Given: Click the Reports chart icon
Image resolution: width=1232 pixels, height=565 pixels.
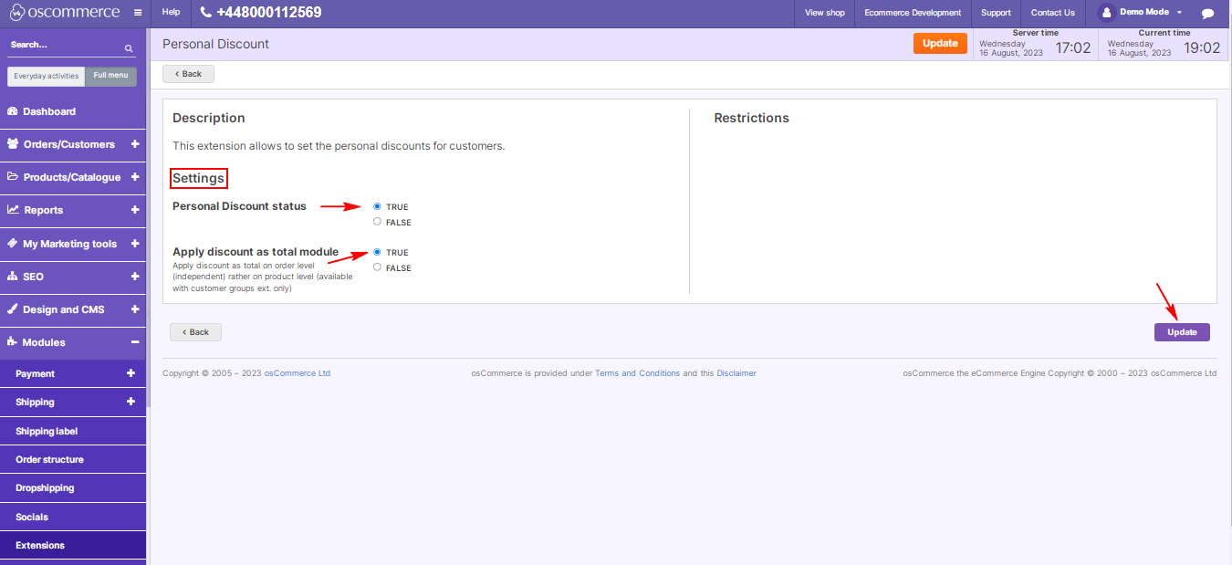Looking at the screenshot, I should coord(13,210).
